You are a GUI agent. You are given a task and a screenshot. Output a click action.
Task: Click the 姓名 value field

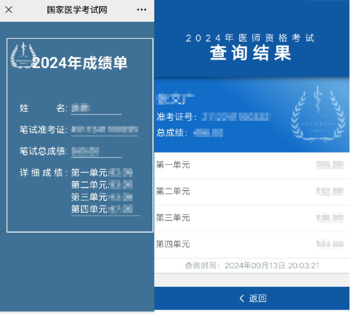tap(96, 108)
